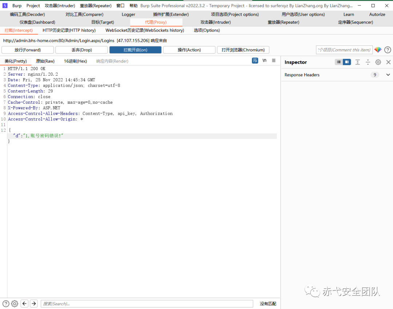Switch to the Decoder tab
Screen dimensions: 393x309
pyautogui.click(x=27, y=15)
